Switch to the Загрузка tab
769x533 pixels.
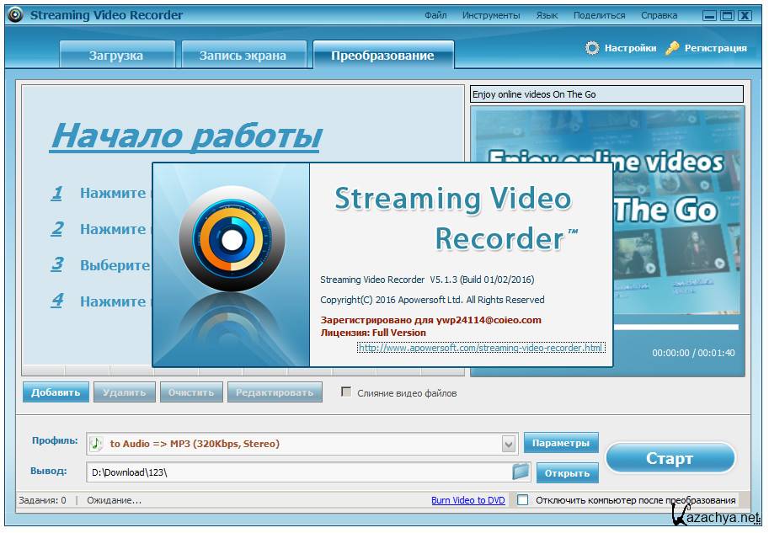(116, 56)
